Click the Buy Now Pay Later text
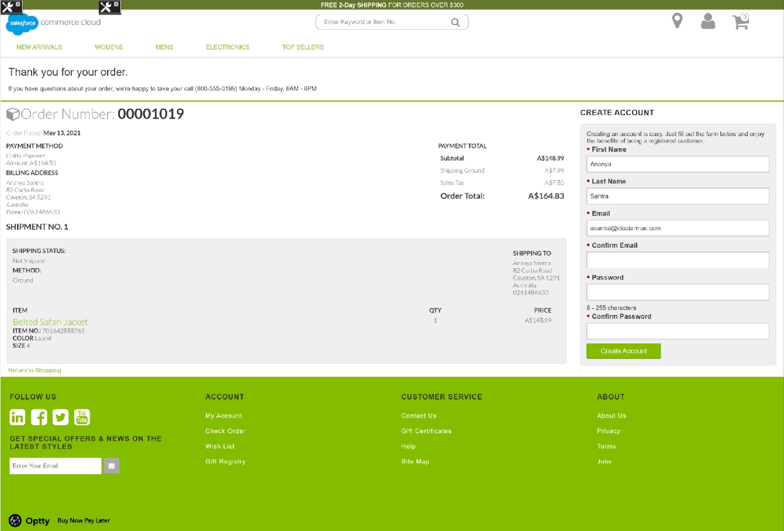 click(84, 520)
